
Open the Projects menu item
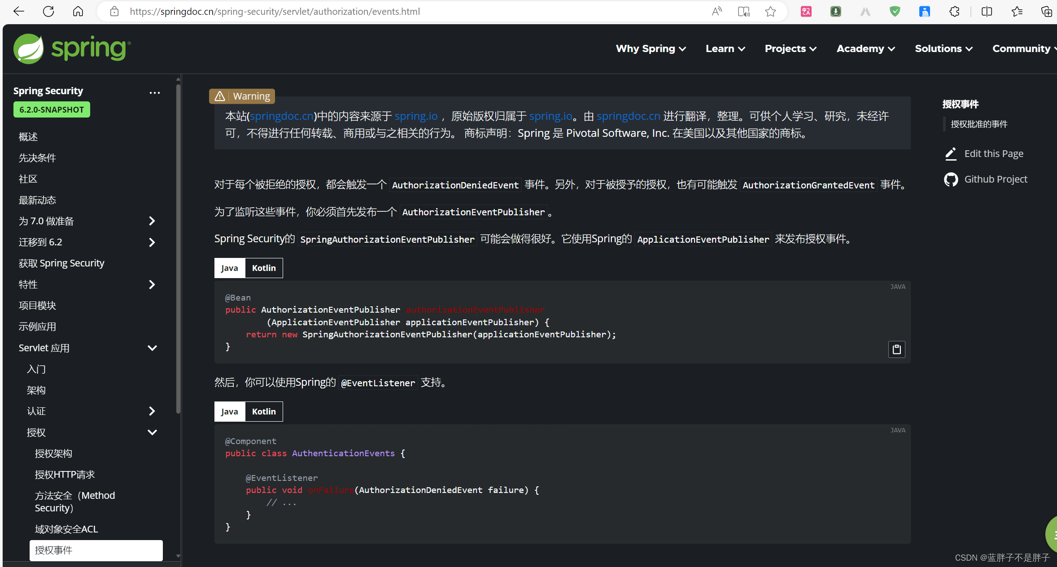click(789, 48)
